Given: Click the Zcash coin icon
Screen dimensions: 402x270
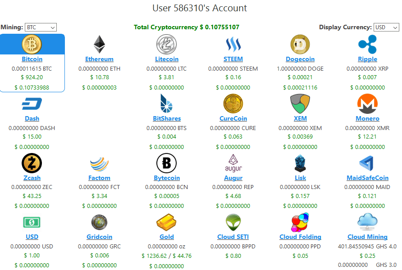Looking at the screenshot, I should pyautogui.click(x=32, y=163).
